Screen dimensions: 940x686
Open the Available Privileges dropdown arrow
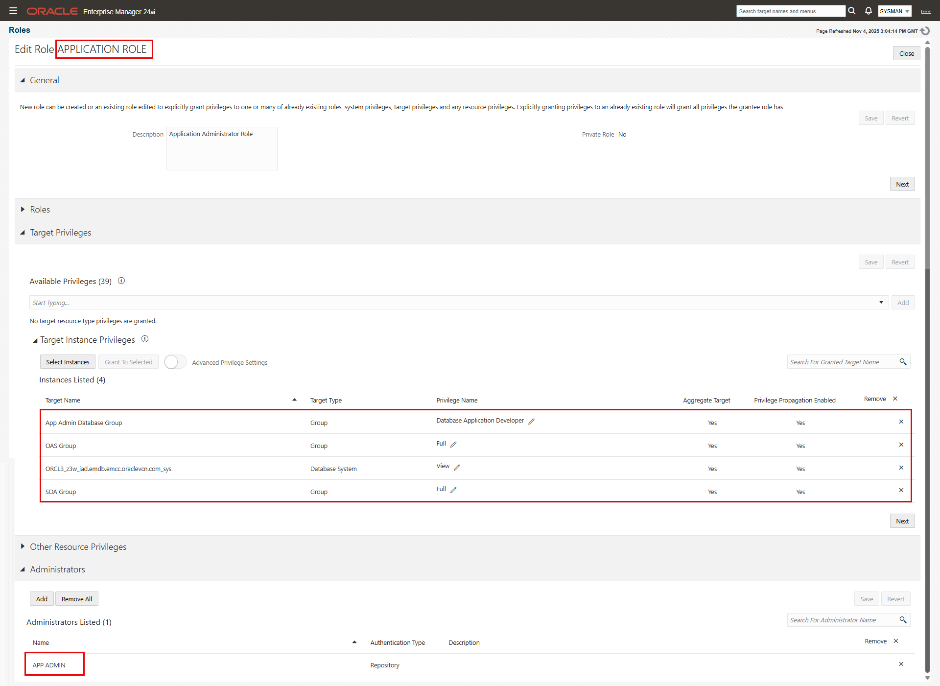pos(881,302)
